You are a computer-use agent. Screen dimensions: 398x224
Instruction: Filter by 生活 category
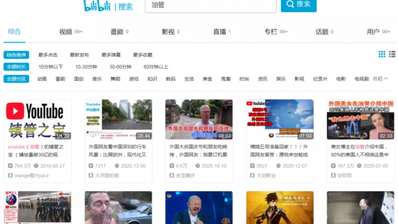point(189,79)
